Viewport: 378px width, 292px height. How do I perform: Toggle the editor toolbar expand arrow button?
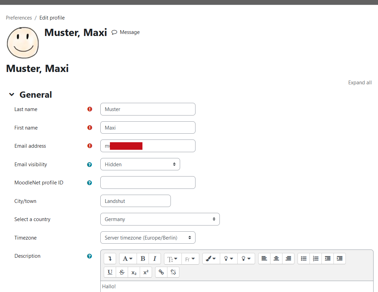click(x=110, y=259)
